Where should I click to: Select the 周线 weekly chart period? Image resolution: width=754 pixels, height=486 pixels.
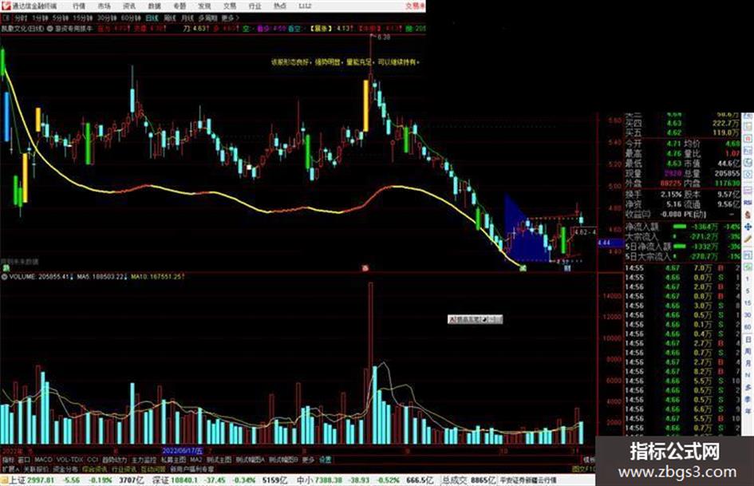point(170,18)
